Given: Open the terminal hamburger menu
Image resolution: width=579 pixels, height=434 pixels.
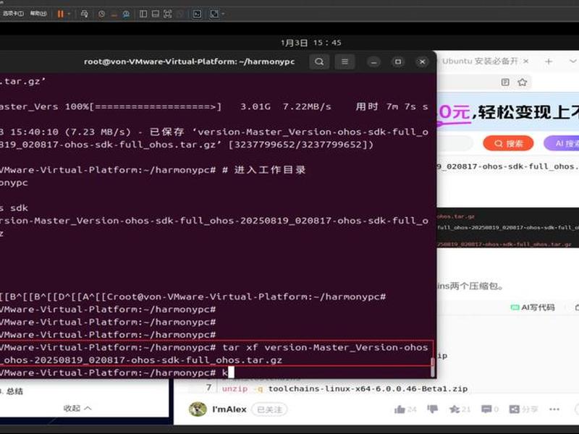Looking at the screenshot, I should click(345, 61).
